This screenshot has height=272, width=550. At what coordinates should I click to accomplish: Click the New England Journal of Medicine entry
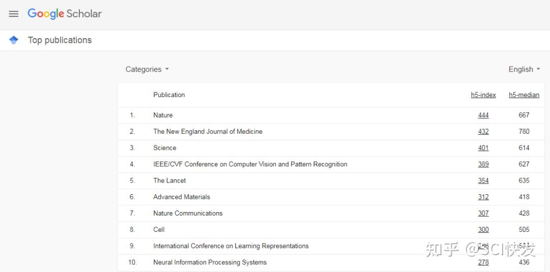click(208, 132)
